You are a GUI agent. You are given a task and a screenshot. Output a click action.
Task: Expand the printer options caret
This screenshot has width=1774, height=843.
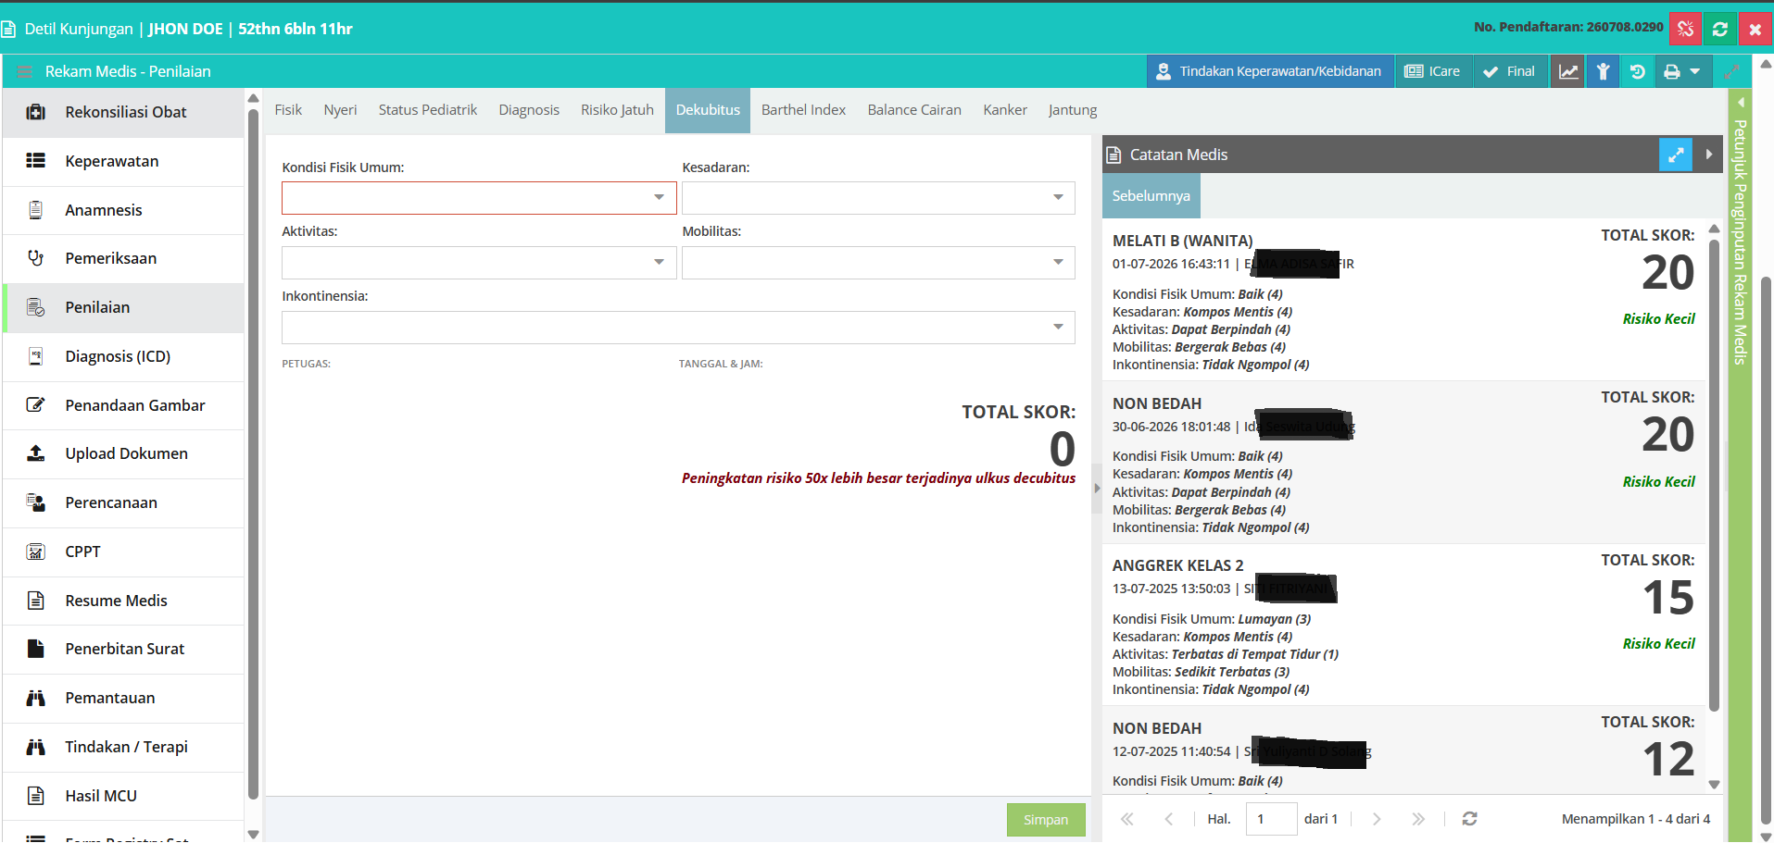[1695, 71]
